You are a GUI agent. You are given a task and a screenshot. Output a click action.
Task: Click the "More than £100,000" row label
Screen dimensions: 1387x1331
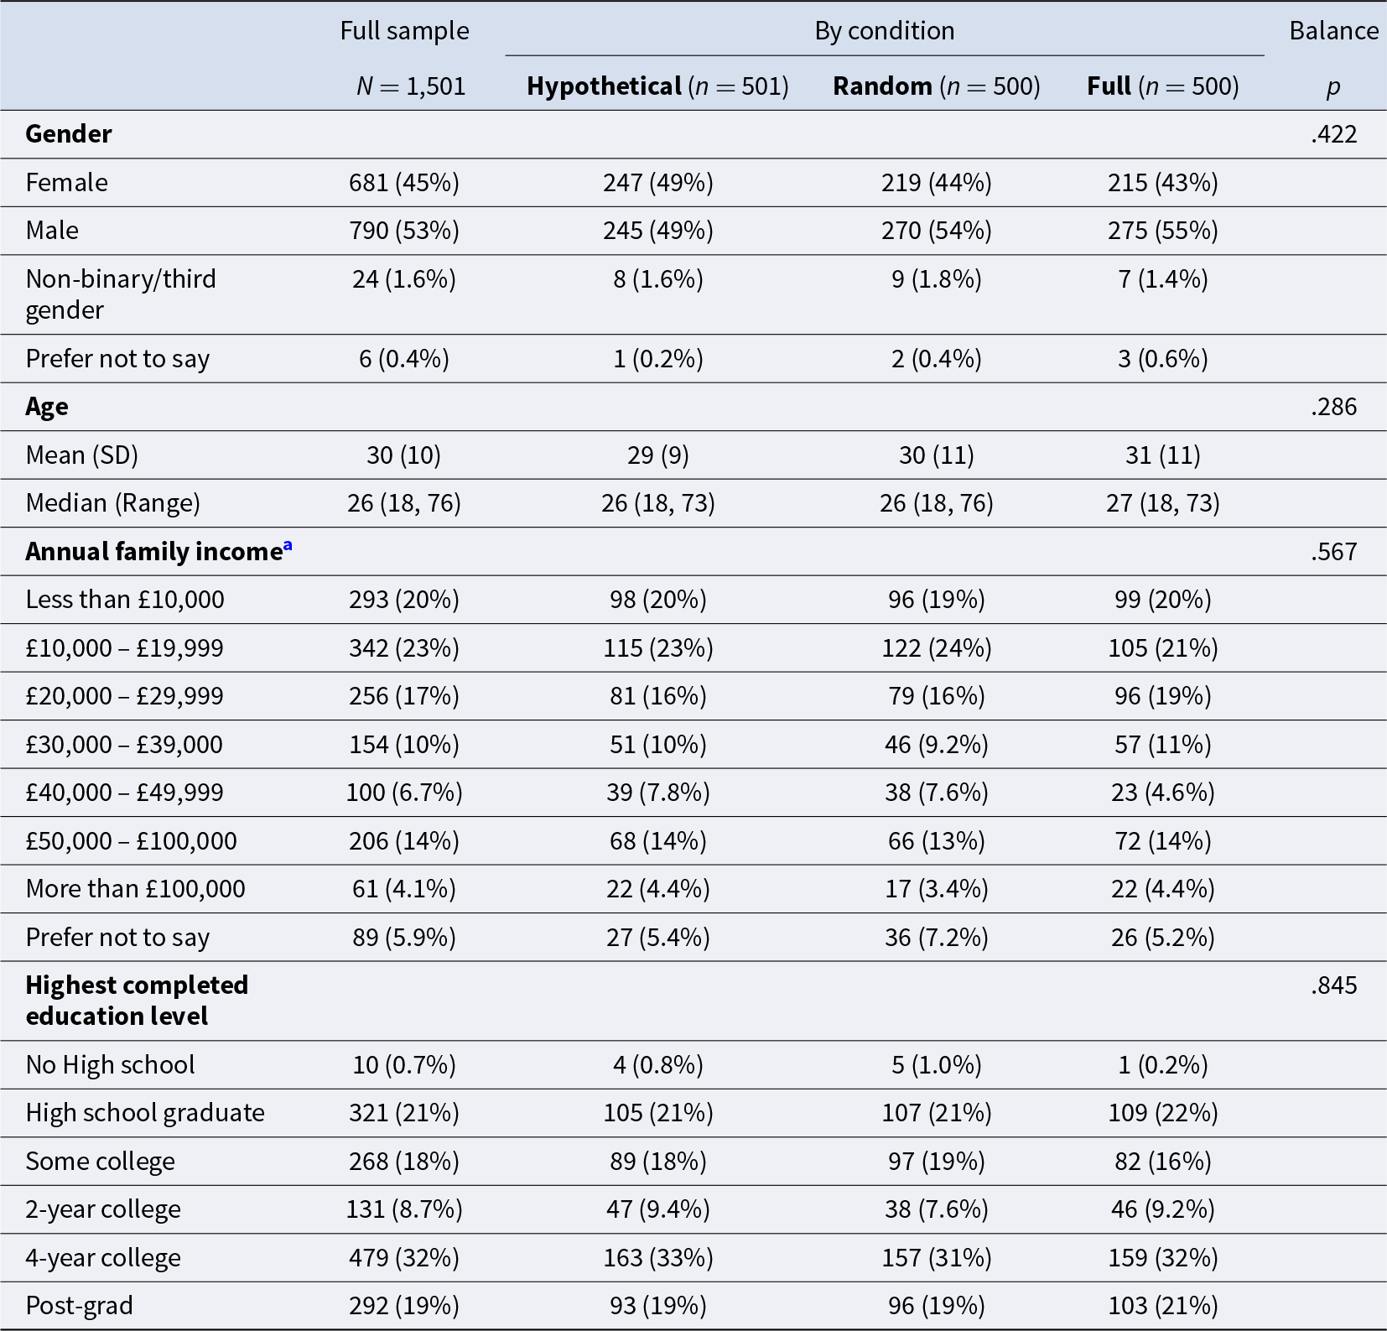click(136, 889)
